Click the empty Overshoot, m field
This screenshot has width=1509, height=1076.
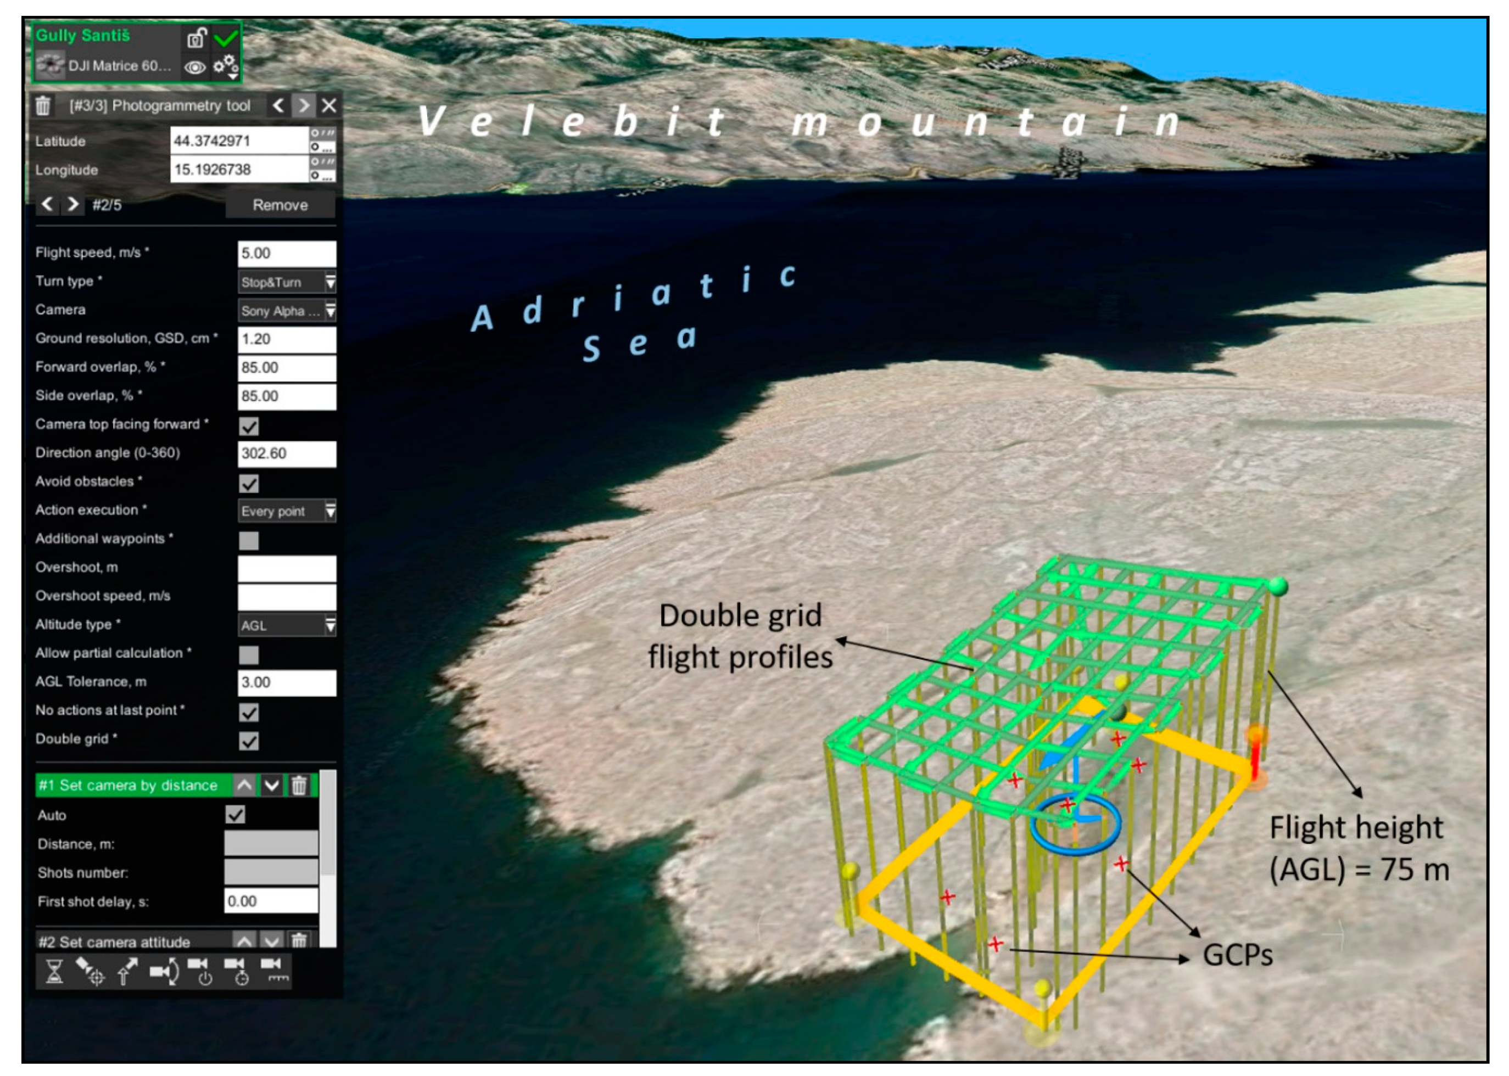point(287,569)
